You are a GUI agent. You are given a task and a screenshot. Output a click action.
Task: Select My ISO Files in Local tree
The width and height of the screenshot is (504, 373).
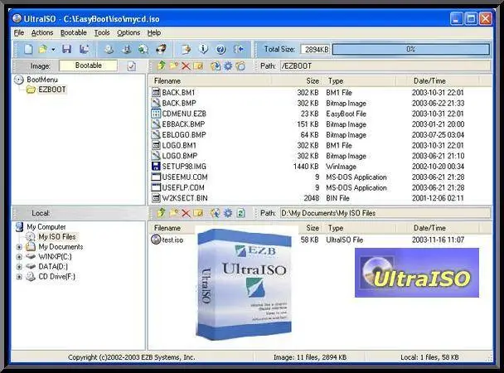(x=57, y=237)
